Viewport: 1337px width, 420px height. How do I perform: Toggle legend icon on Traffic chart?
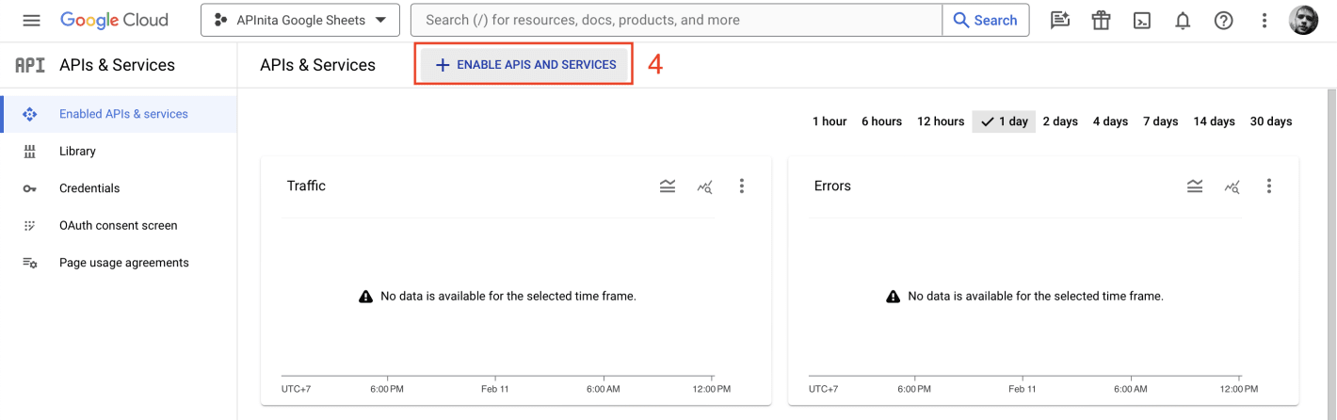click(x=668, y=186)
